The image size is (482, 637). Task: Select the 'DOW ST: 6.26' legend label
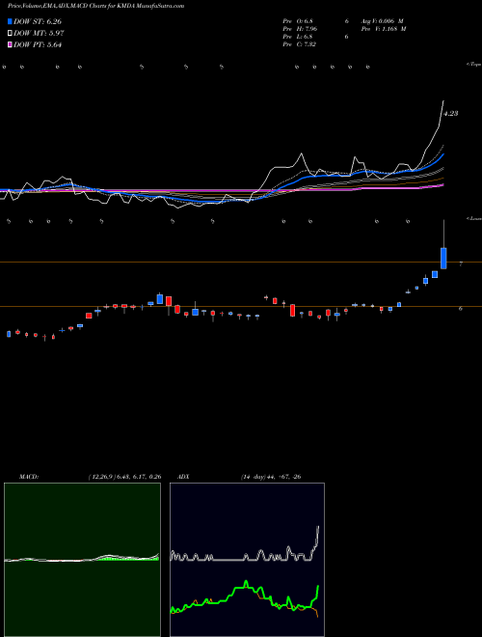coord(38,21)
